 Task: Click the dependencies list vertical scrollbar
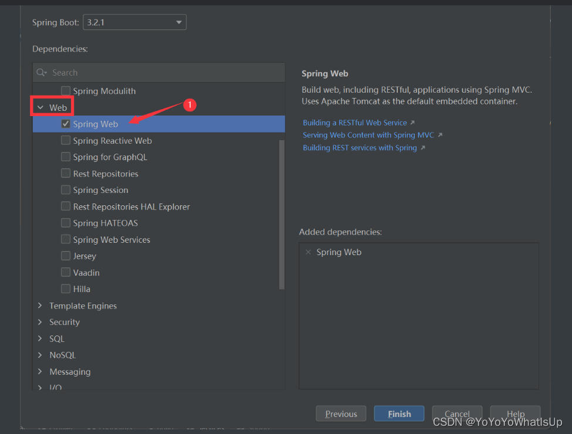tap(282, 215)
